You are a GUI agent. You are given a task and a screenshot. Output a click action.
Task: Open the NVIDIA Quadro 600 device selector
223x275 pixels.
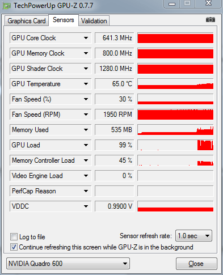68,264
